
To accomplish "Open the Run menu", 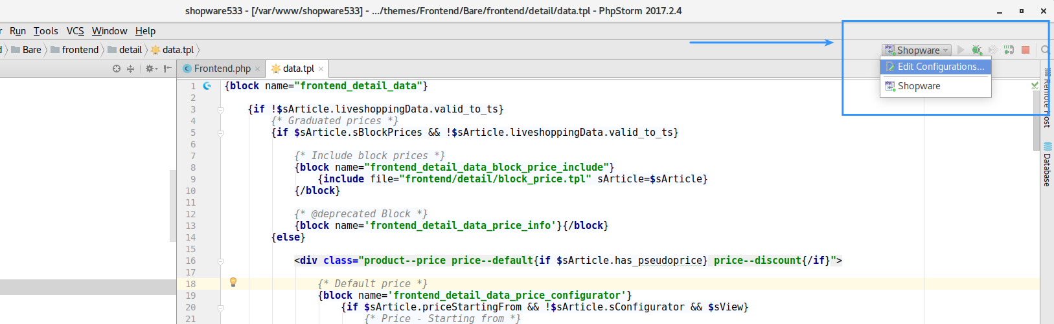I will tap(17, 31).
